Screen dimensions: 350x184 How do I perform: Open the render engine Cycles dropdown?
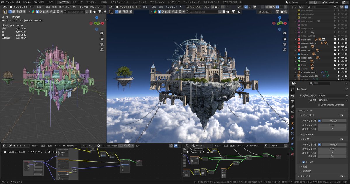pos(332,95)
